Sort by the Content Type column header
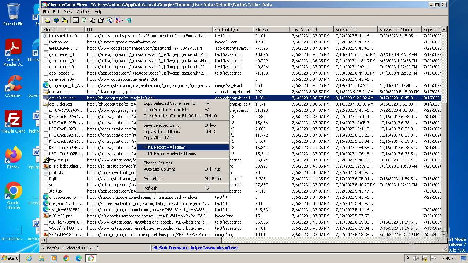 pos(233,30)
